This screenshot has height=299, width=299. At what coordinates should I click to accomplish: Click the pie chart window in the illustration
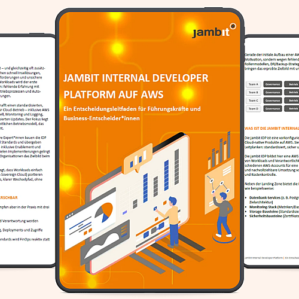(91, 218)
